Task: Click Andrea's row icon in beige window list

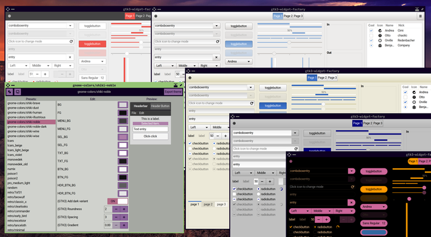Action: point(414,92)
